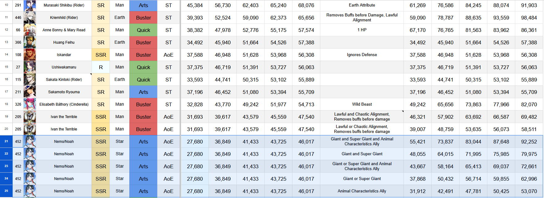Click Anne Bonny & Mary Read portrait
544x198 pixels.
click(x=30, y=30)
